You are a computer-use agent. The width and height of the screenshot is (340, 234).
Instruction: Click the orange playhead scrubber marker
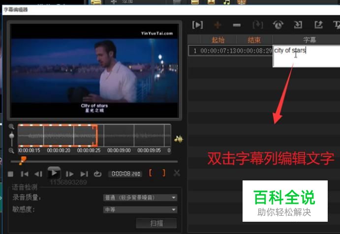(23, 161)
